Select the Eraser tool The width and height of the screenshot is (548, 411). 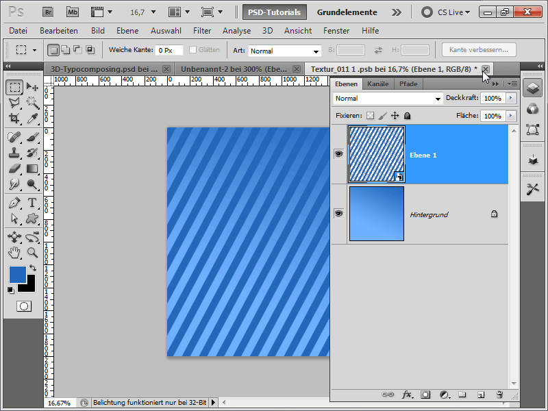(x=14, y=169)
